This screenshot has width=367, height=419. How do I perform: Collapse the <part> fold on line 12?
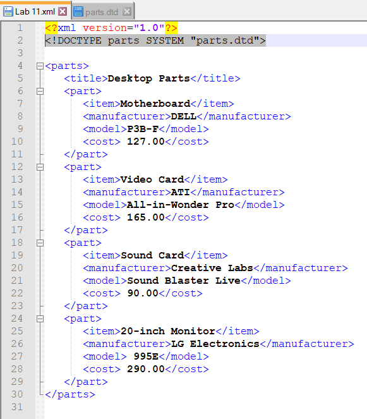click(40, 167)
